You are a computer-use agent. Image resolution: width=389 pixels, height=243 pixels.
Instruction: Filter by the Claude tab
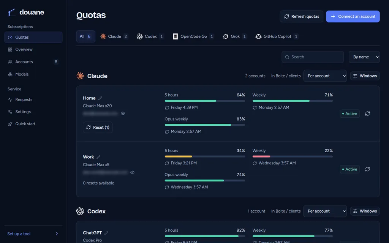pyautogui.click(x=114, y=36)
